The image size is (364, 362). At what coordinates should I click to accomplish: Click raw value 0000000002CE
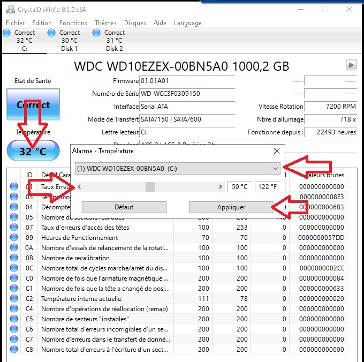pos(322,268)
